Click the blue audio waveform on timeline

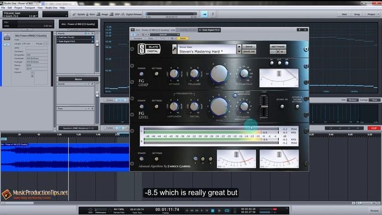tap(65, 157)
